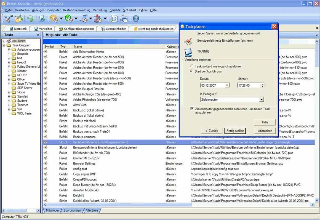This screenshot has height=220, width=320.
Task: Select the 'Start der Ausführung' radio button
Action: [191, 71]
